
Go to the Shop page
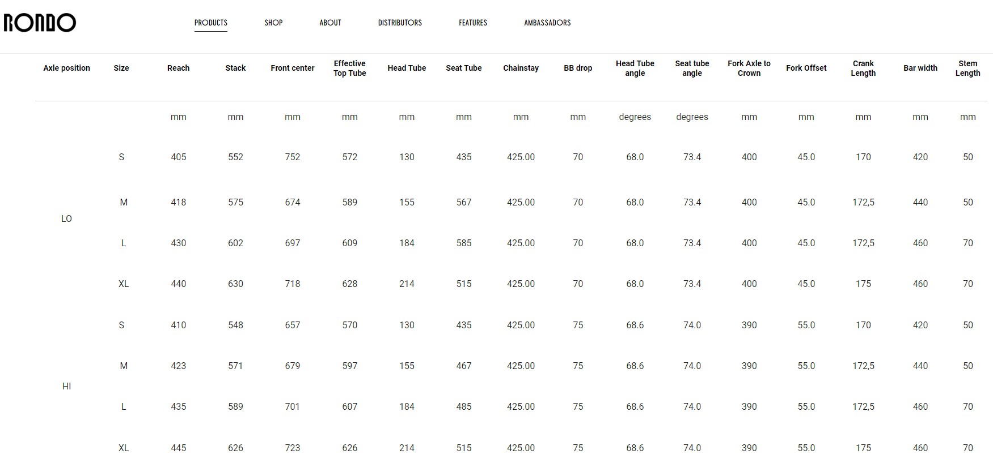(x=273, y=23)
